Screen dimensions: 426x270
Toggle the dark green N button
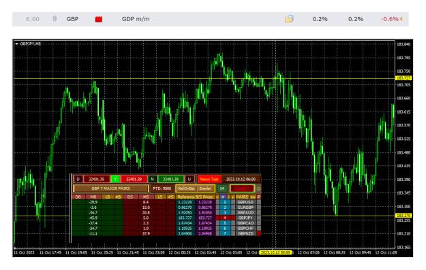pos(152,179)
